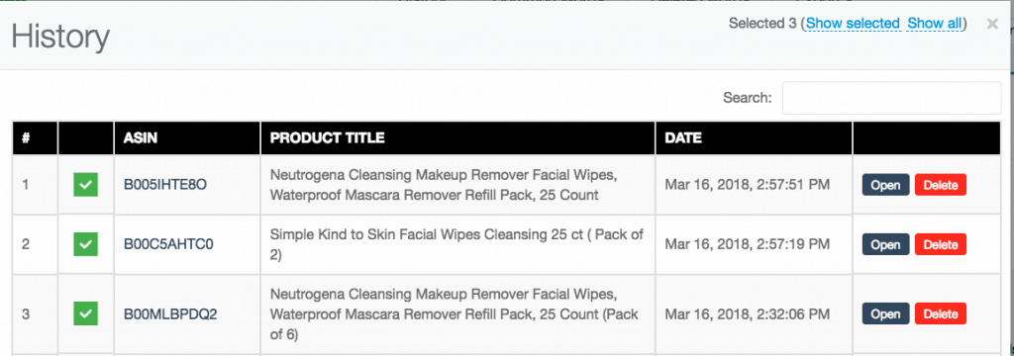
Task: Sort by the # column header
Action: [x=35, y=137]
